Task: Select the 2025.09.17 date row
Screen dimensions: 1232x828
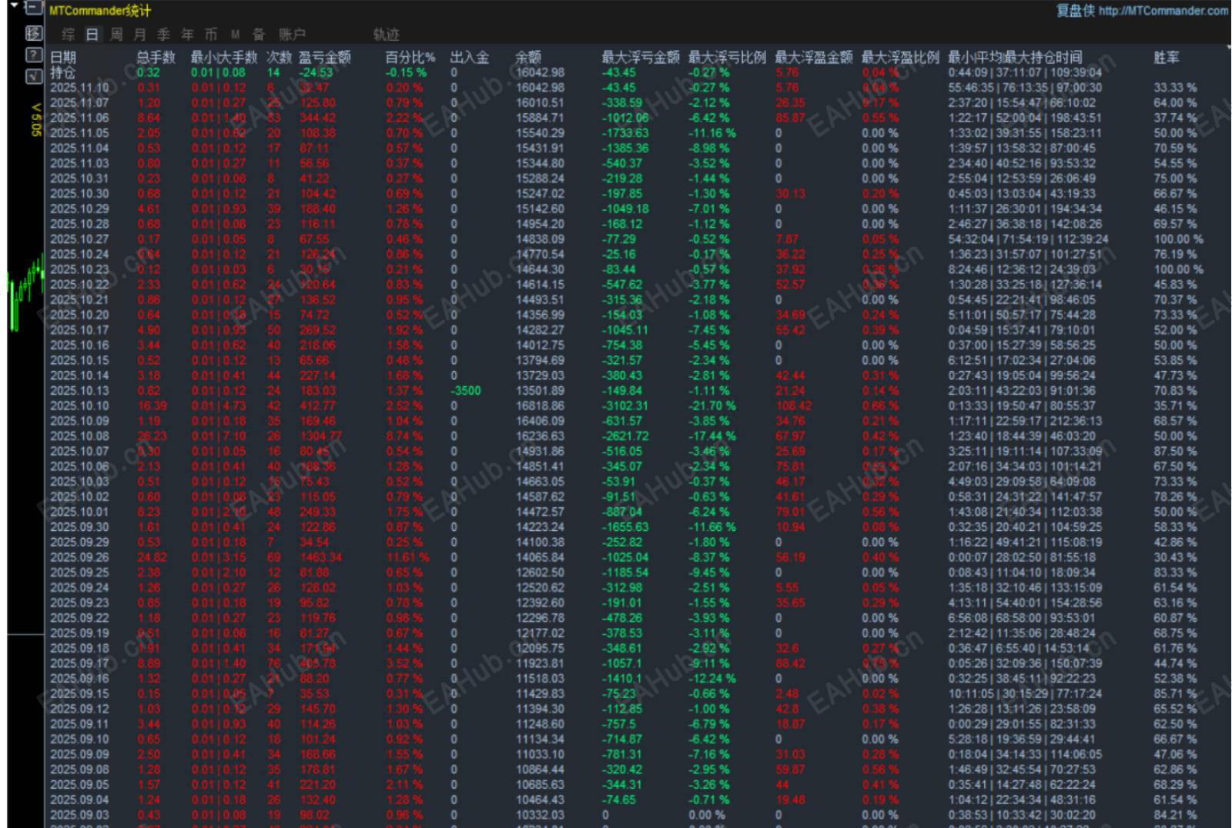Action: pyautogui.click(x=80, y=663)
